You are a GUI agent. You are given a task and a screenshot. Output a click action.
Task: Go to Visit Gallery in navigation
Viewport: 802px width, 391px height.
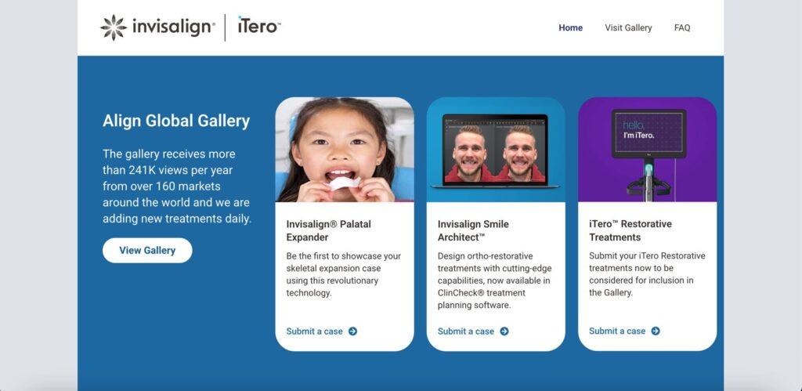tap(628, 28)
